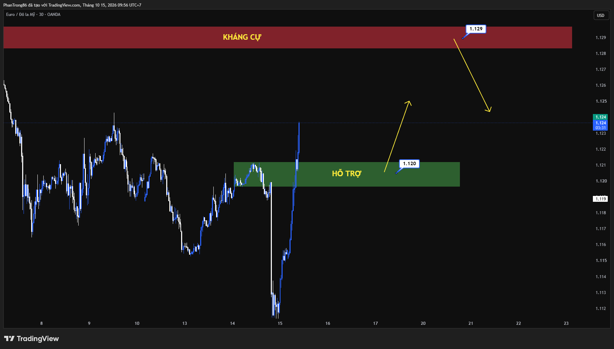Click the 1.114 price axis value
The width and height of the screenshot is (614, 349).
pos(601,277)
